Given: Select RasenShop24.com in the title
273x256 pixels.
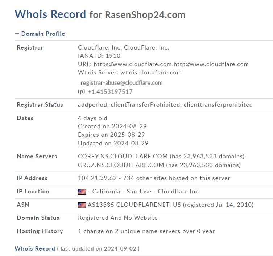Looking at the screenshot, I should [x=145, y=15].
